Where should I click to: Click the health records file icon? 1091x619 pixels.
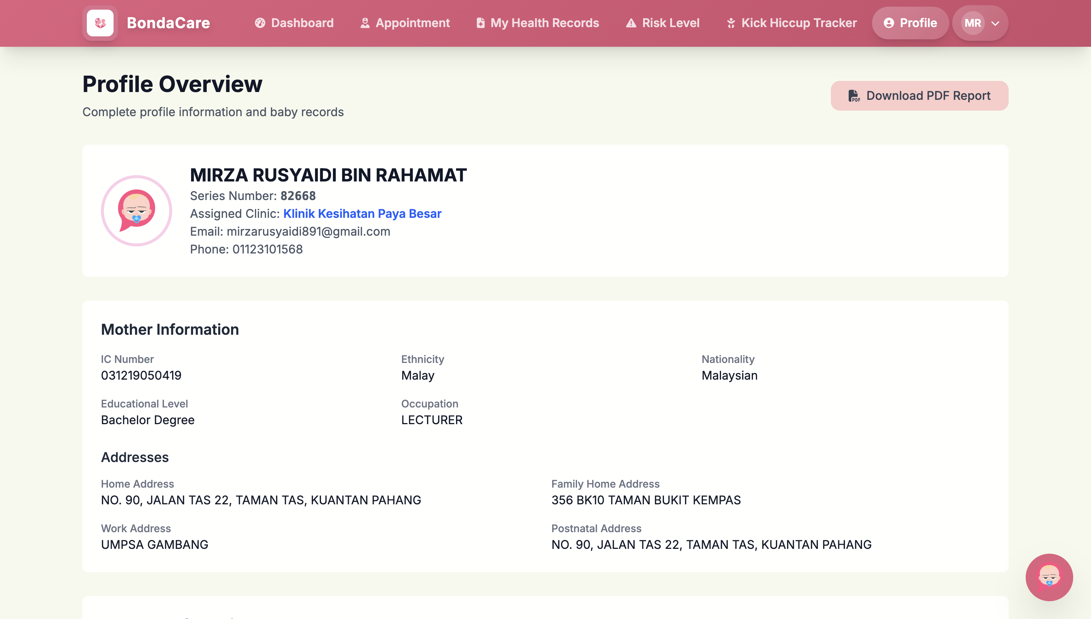pos(480,23)
